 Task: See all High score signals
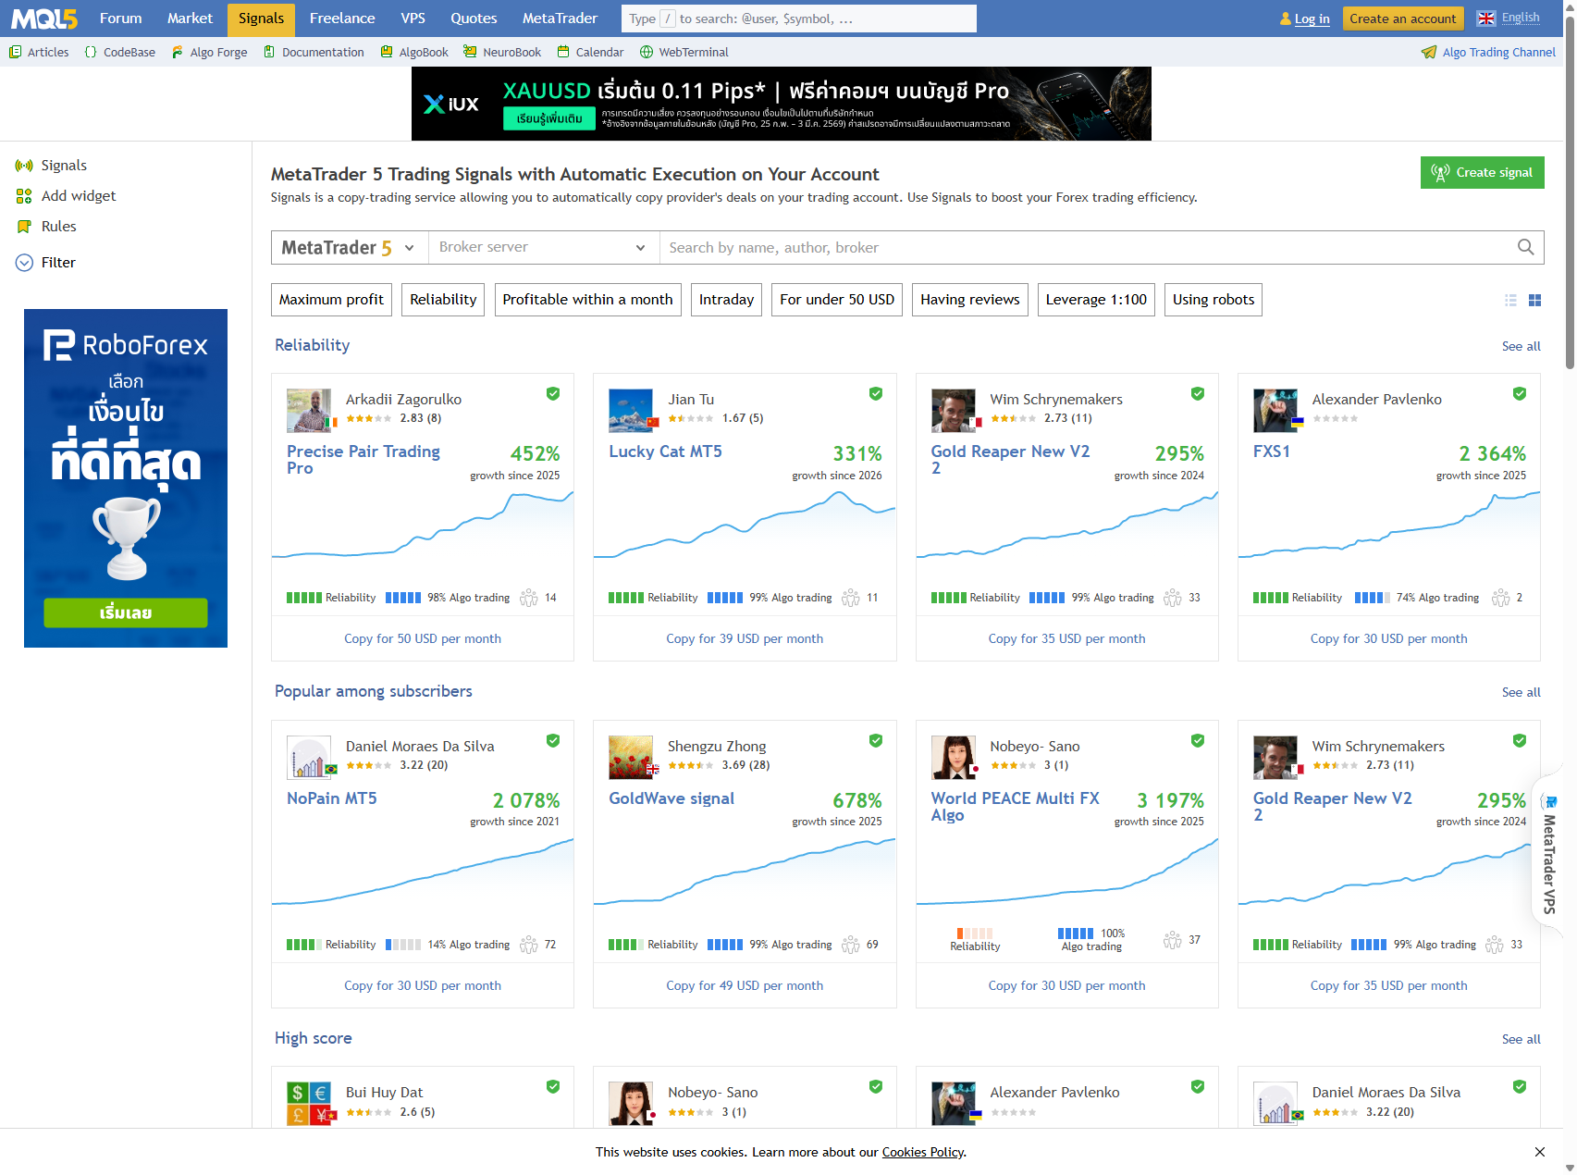[x=1521, y=1039]
